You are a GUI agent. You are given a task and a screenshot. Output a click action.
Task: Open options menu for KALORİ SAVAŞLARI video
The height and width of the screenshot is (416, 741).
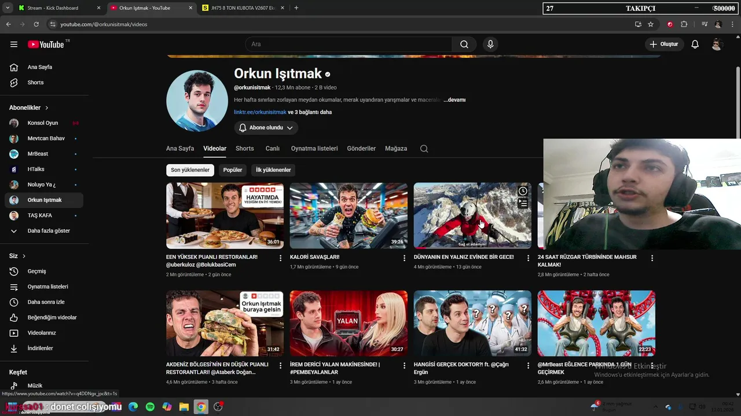[404, 258]
